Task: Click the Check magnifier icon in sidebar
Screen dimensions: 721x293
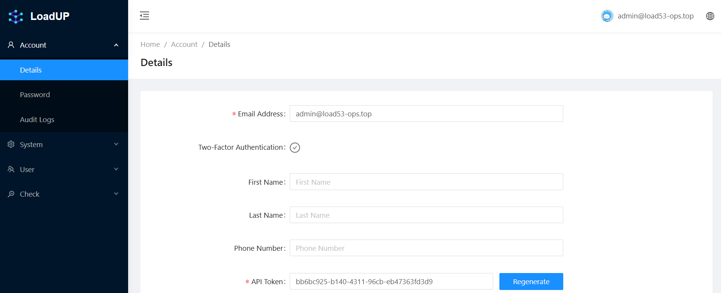Action: 11,194
